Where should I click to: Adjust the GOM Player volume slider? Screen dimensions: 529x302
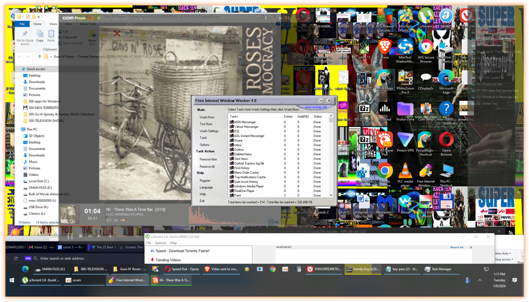(x=122, y=236)
